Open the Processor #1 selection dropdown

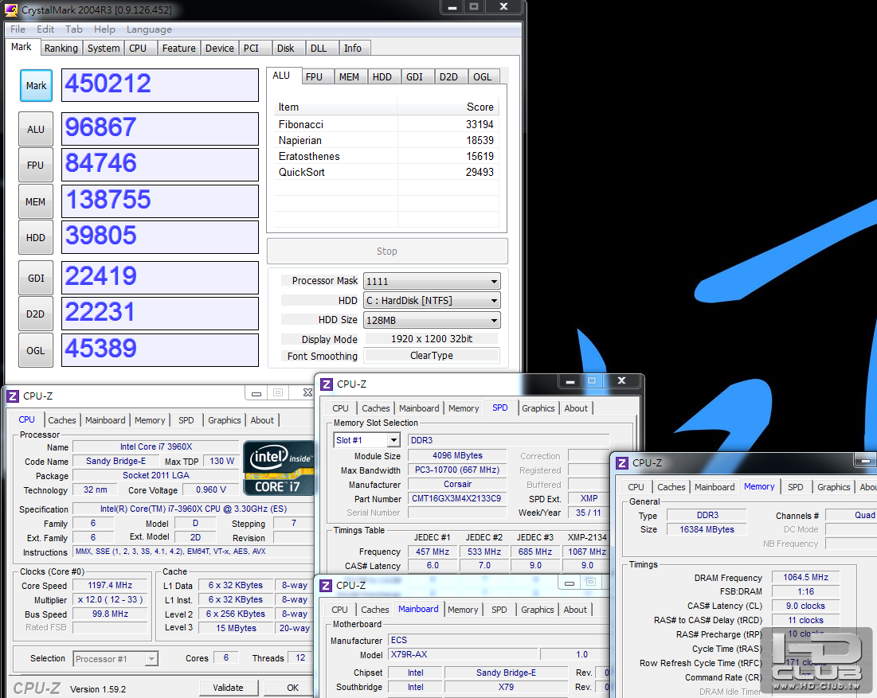pyautogui.click(x=115, y=659)
